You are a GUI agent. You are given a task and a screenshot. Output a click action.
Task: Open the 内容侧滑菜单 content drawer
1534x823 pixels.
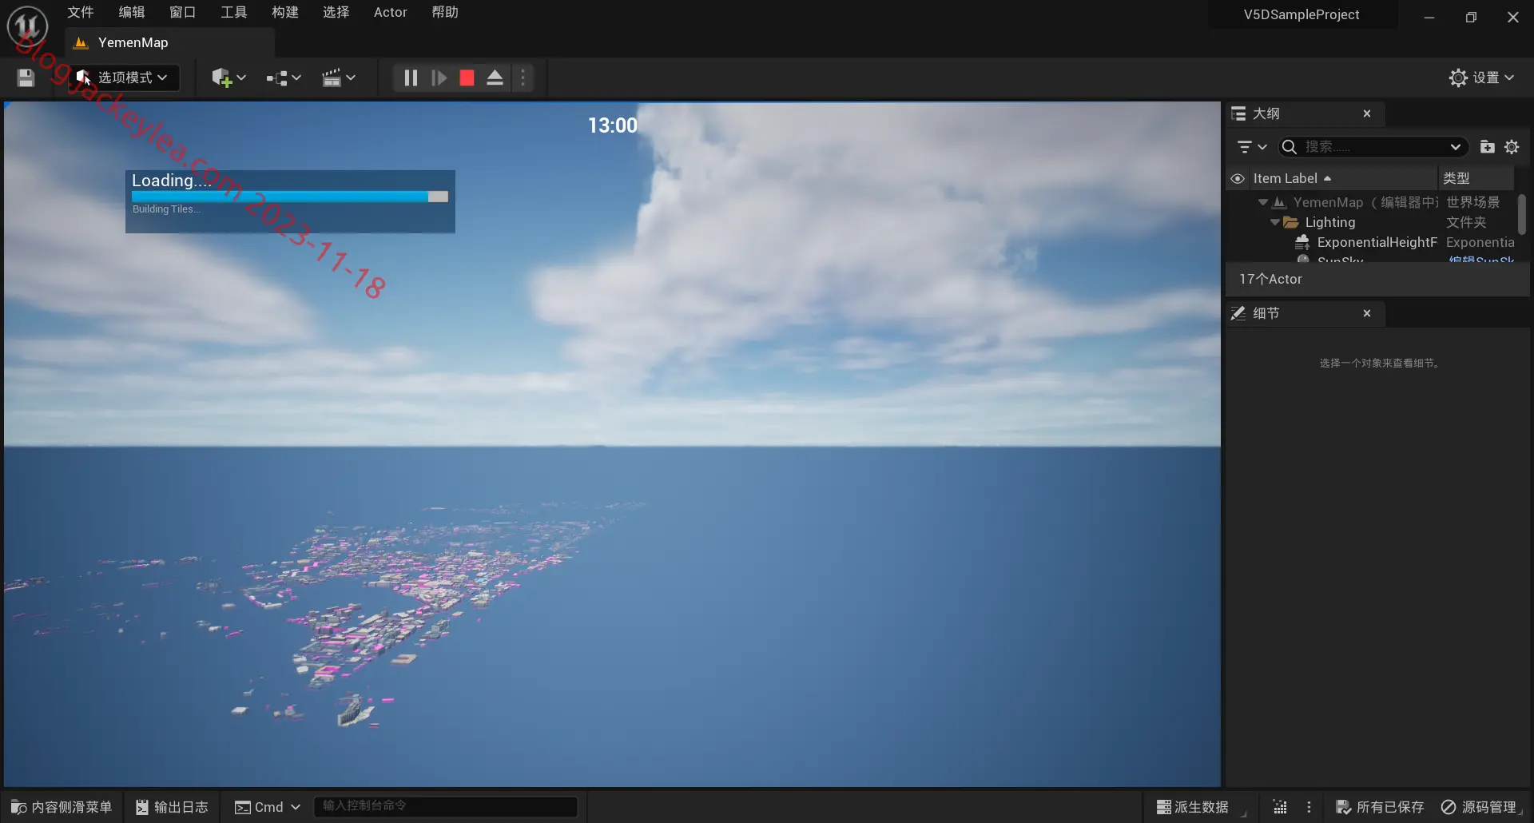click(62, 807)
